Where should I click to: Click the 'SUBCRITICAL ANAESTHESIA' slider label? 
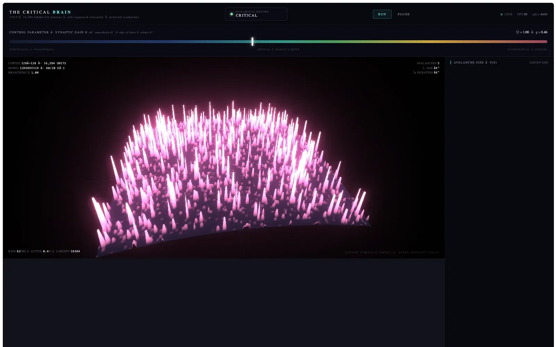(x=31, y=50)
